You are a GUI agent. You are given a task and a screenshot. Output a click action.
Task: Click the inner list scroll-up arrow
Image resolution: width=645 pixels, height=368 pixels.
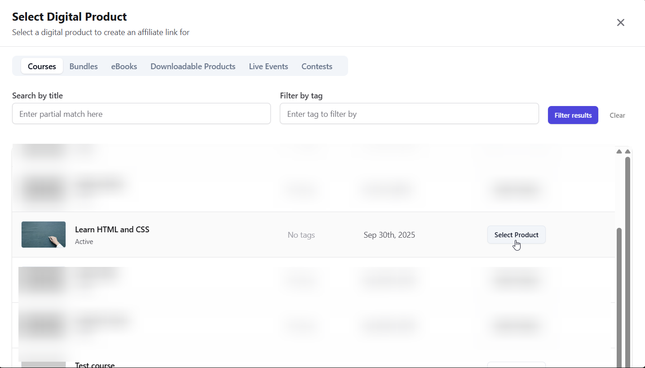pos(619,151)
